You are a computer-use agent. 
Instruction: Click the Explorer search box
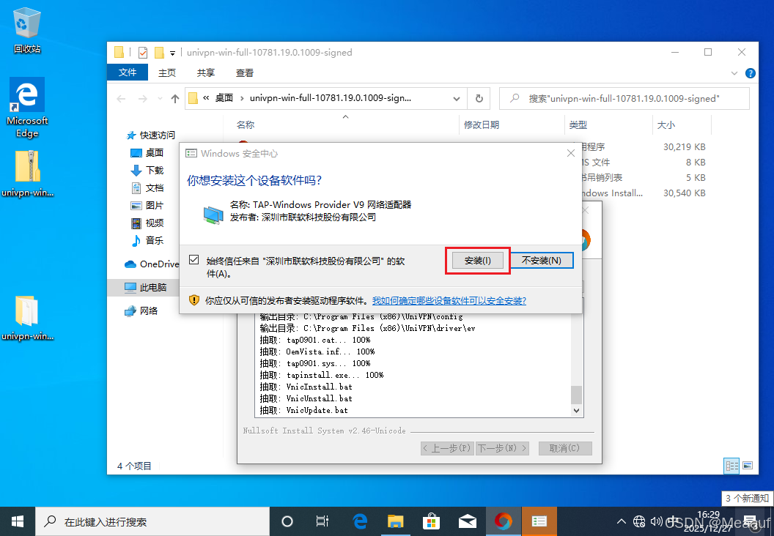click(x=624, y=99)
